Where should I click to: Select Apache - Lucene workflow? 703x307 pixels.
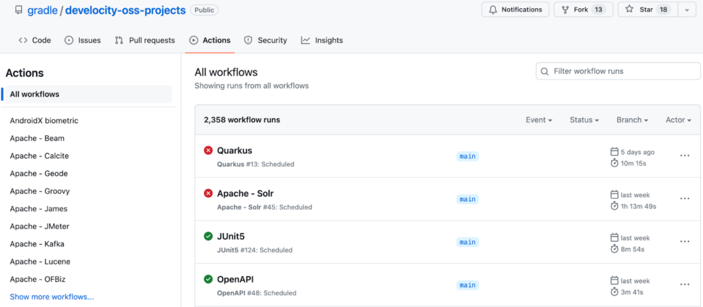click(41, 261)
